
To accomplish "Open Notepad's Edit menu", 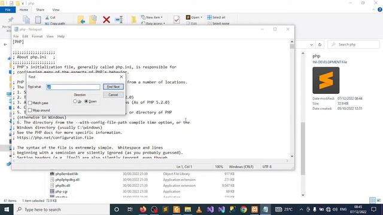I will tap(25, 36).
